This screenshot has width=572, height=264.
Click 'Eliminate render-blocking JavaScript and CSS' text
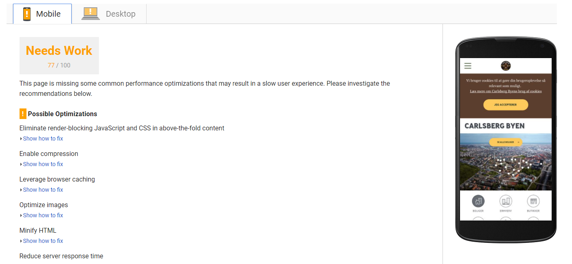pyautogui.click(x=122, y=128)
